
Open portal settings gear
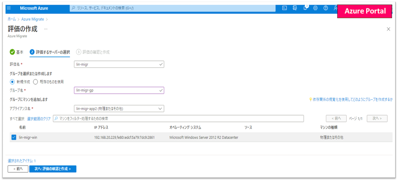(316, 8)
